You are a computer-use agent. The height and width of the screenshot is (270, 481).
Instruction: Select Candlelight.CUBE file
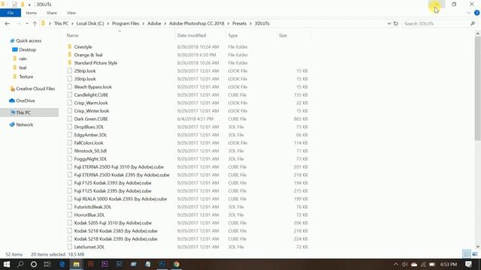pos(91,95)
